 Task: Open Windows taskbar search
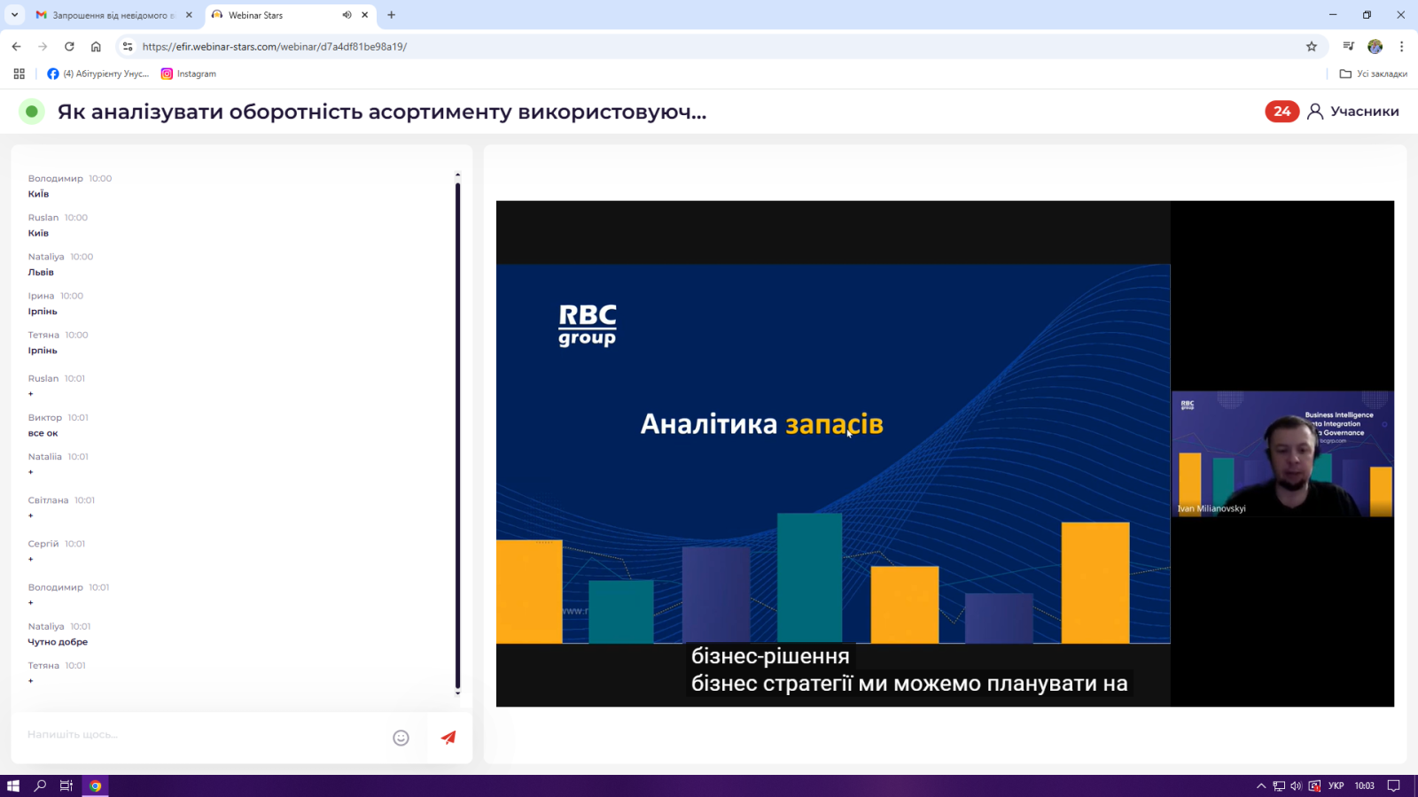(40, 785)
